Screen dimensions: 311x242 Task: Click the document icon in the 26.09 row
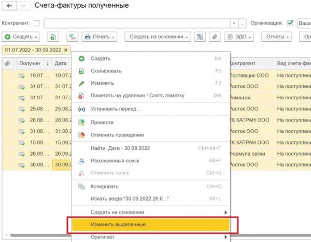22,154
